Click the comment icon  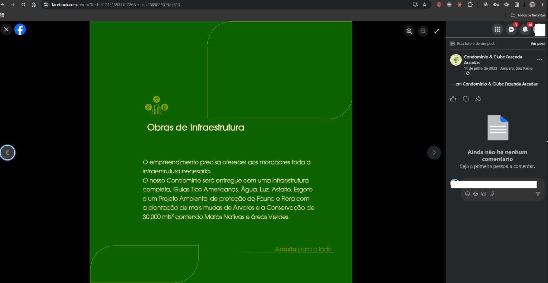point(466,99)
